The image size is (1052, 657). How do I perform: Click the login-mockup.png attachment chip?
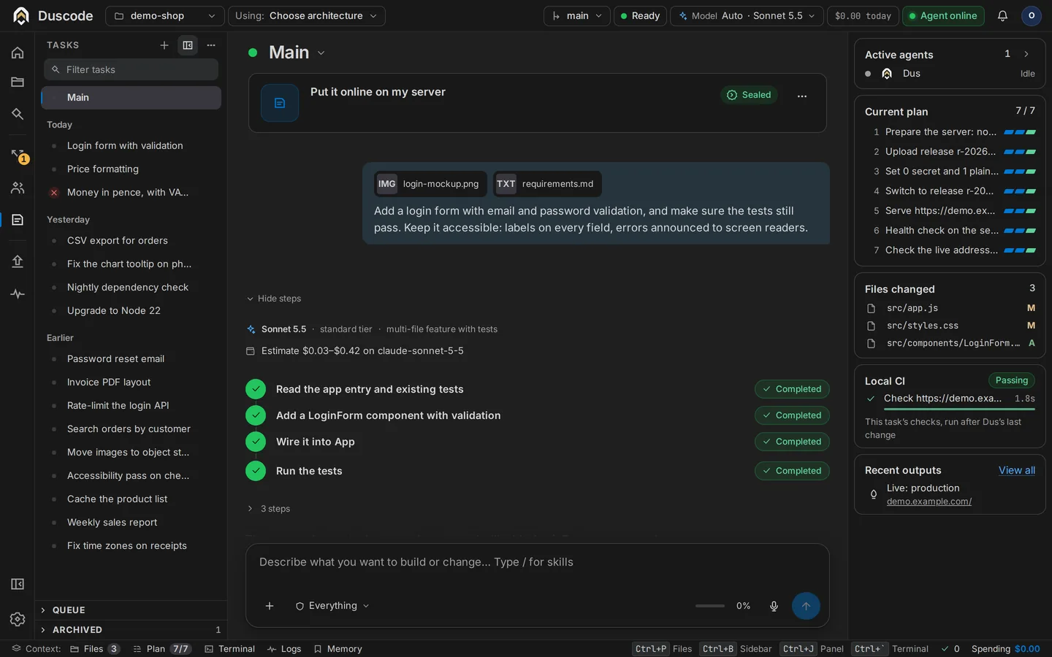pyautogui.click(x=430, y=184)
